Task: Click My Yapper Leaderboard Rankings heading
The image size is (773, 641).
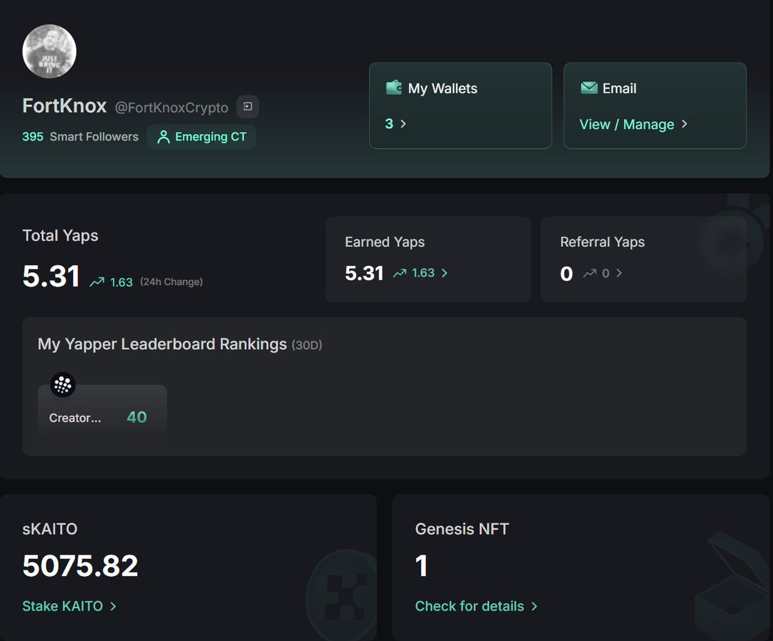Action: 162,344
